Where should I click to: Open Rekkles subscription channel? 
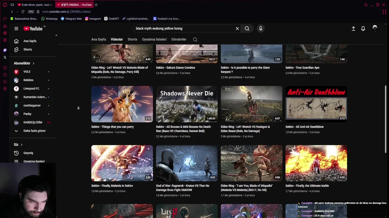[32, 80]
